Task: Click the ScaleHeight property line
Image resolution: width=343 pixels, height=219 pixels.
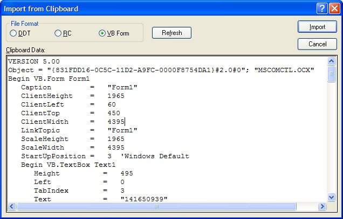Action: coord(73,139)
